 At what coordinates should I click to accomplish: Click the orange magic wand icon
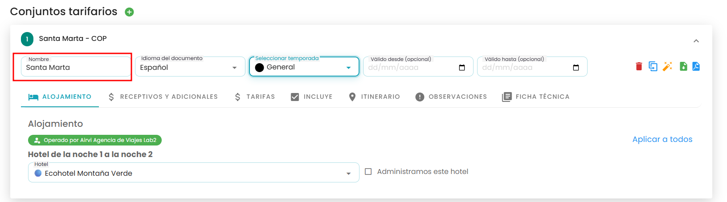pos(667,66)
